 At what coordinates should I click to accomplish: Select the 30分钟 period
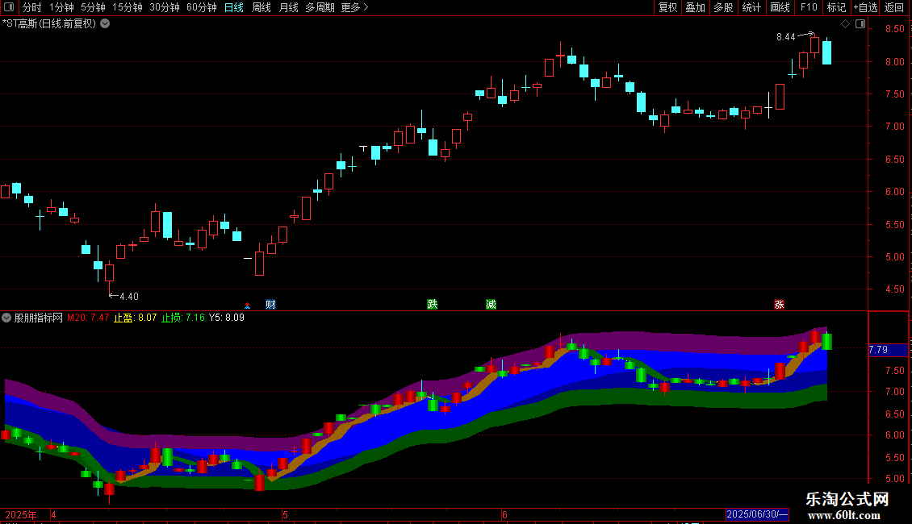pos(165,7)
